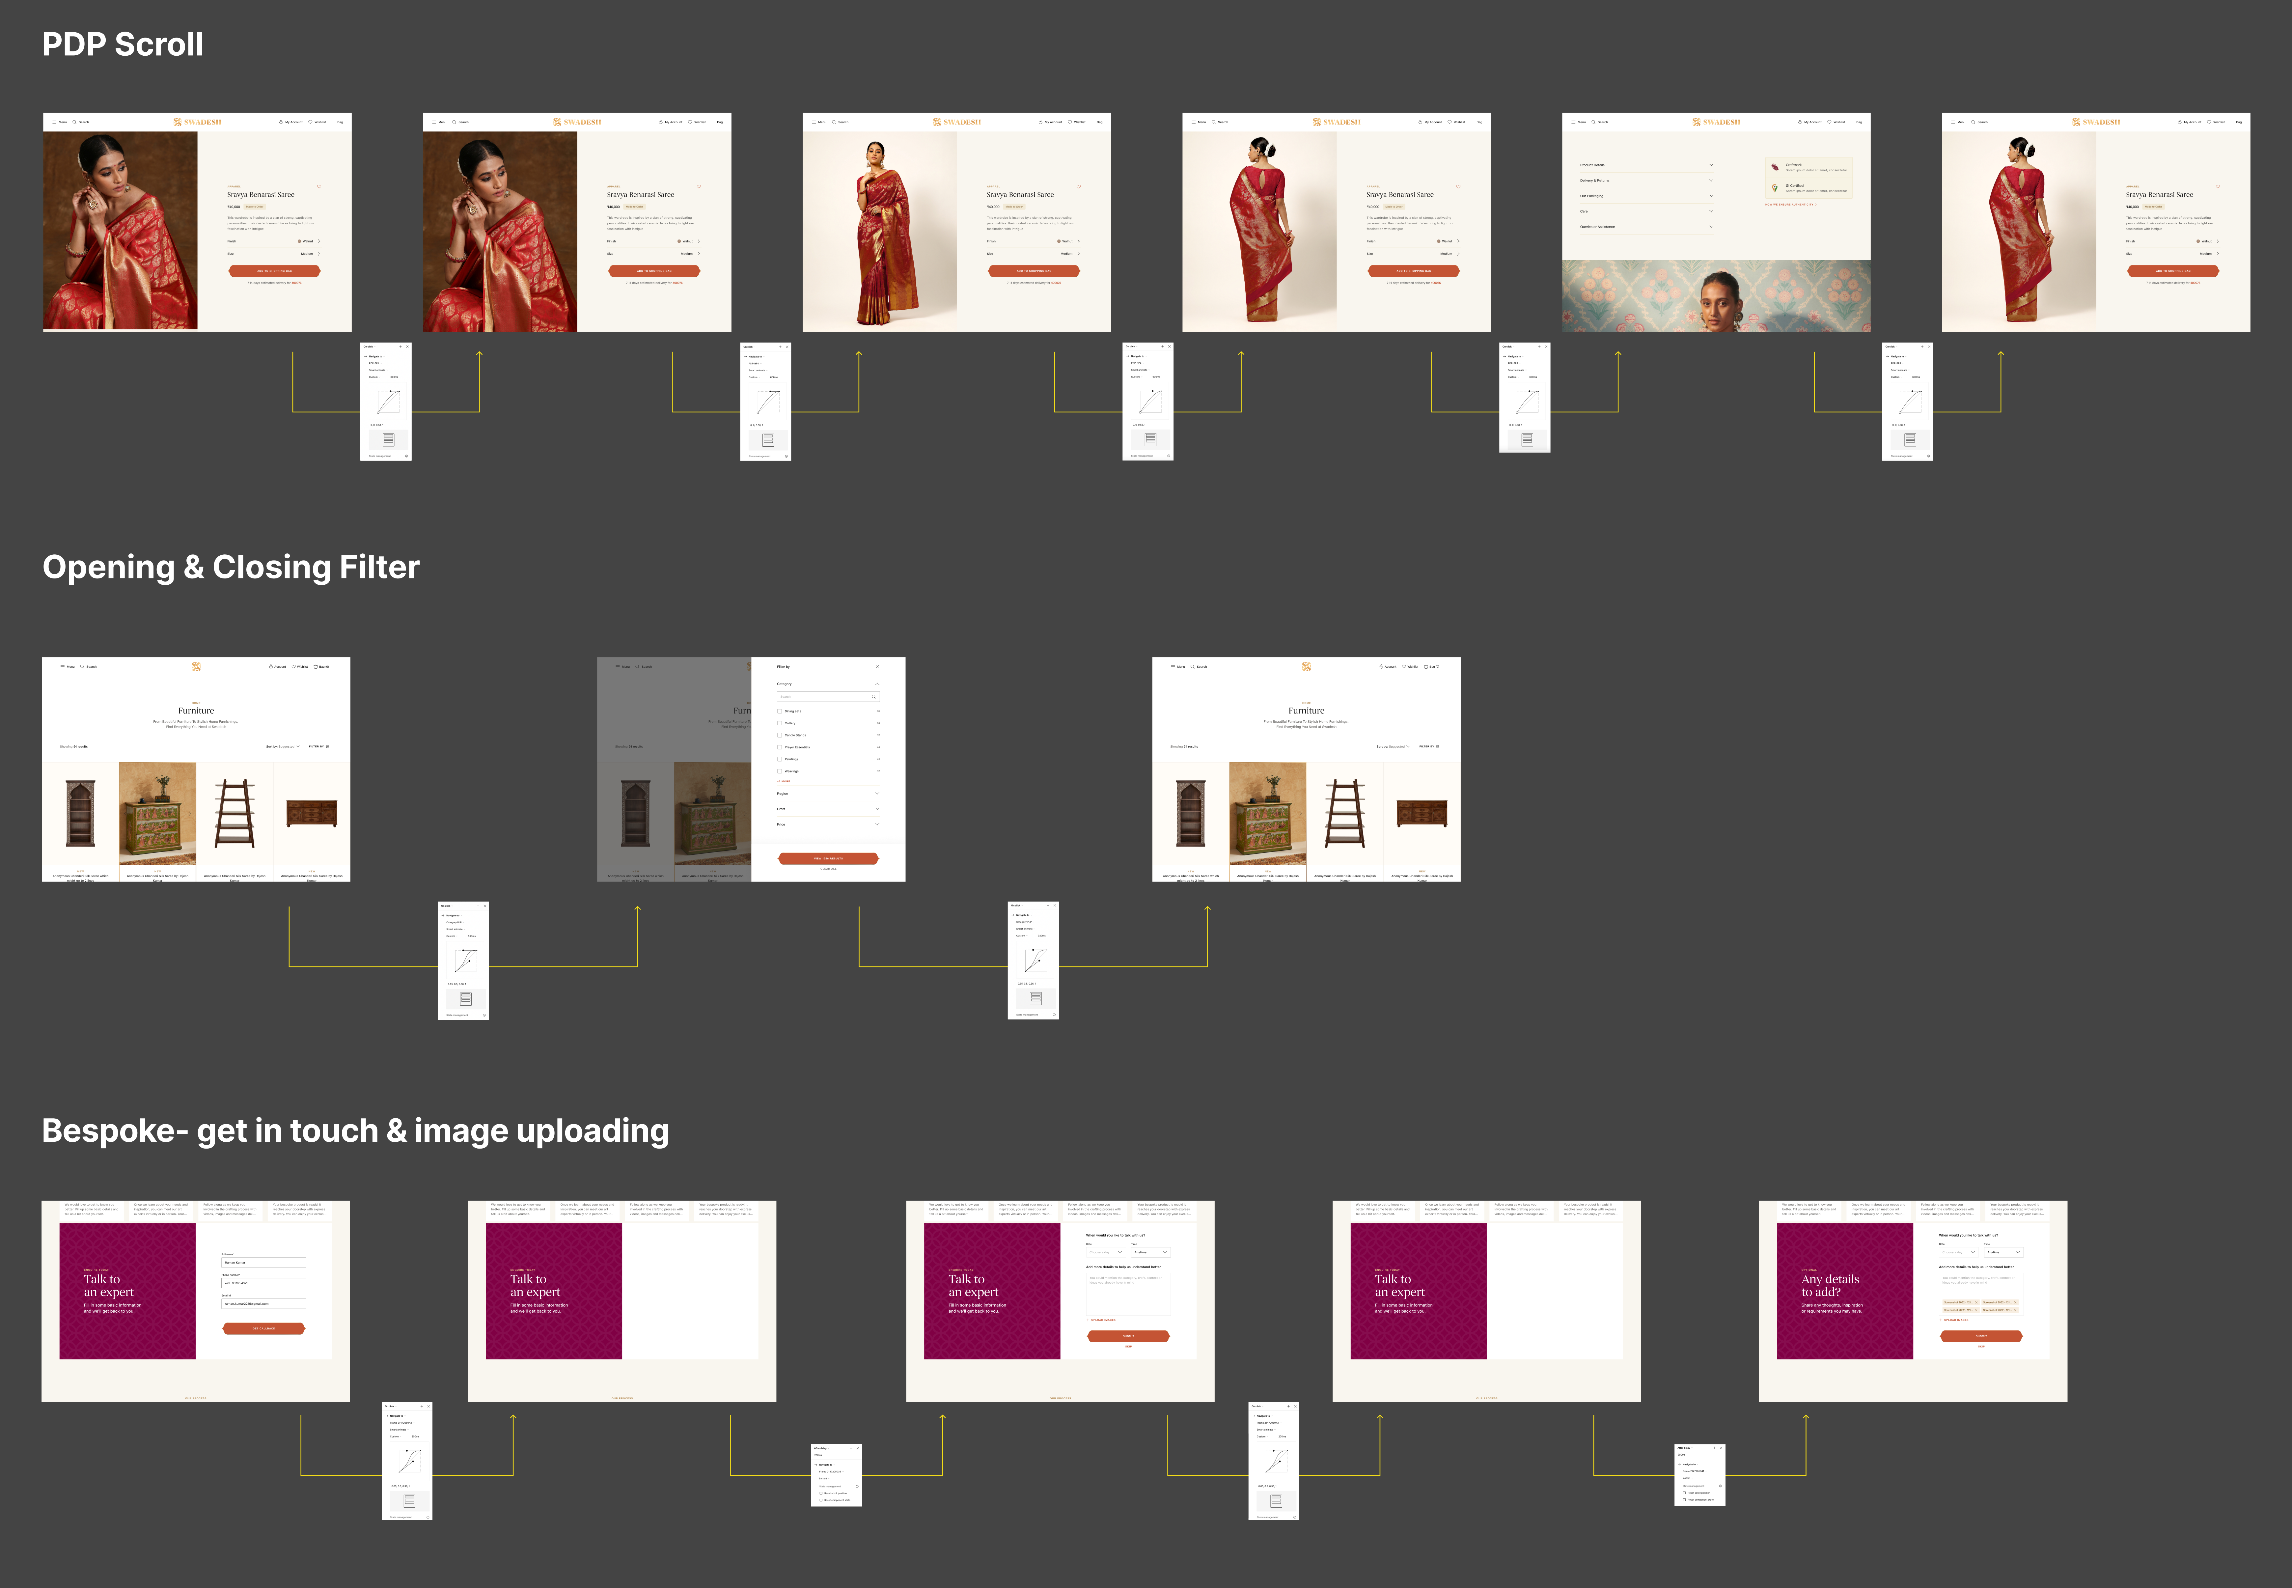Viewport: 2292px width, 1588px height.
Task: Expand the Delivery & Returns accordion
Action: pos(1711,180)
